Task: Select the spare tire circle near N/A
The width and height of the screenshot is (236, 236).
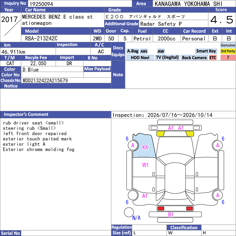Action: [x=129, y=212]
